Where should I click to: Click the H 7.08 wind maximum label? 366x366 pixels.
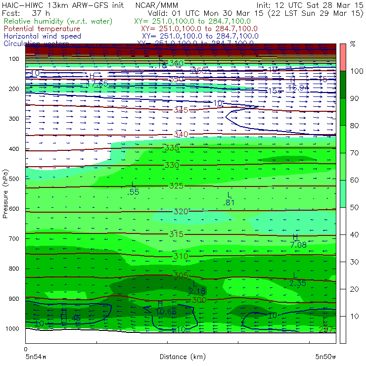pyautogui.click(x=298, y=241)
